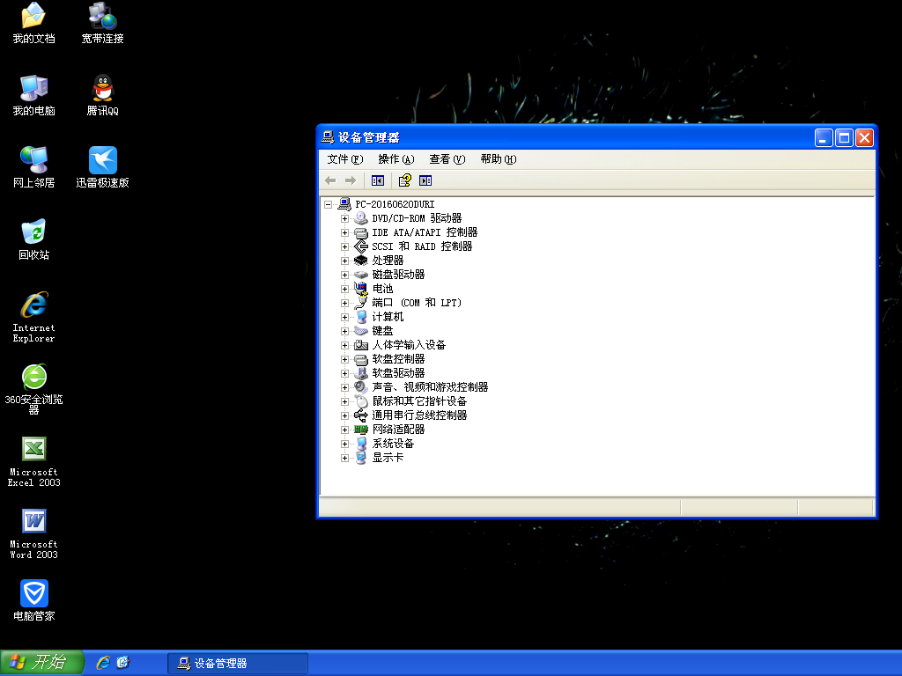The image size is (902, 676).
Task: Click the Properties toolbar icon with question mark
Action: pyautogui.click(x=404, y=180)
